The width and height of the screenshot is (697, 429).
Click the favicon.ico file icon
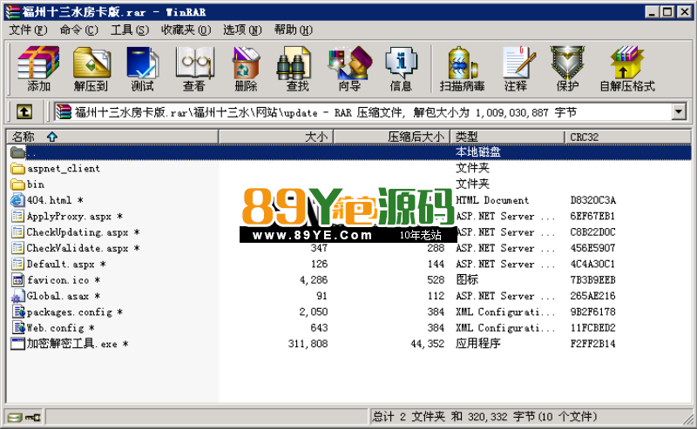17,280
